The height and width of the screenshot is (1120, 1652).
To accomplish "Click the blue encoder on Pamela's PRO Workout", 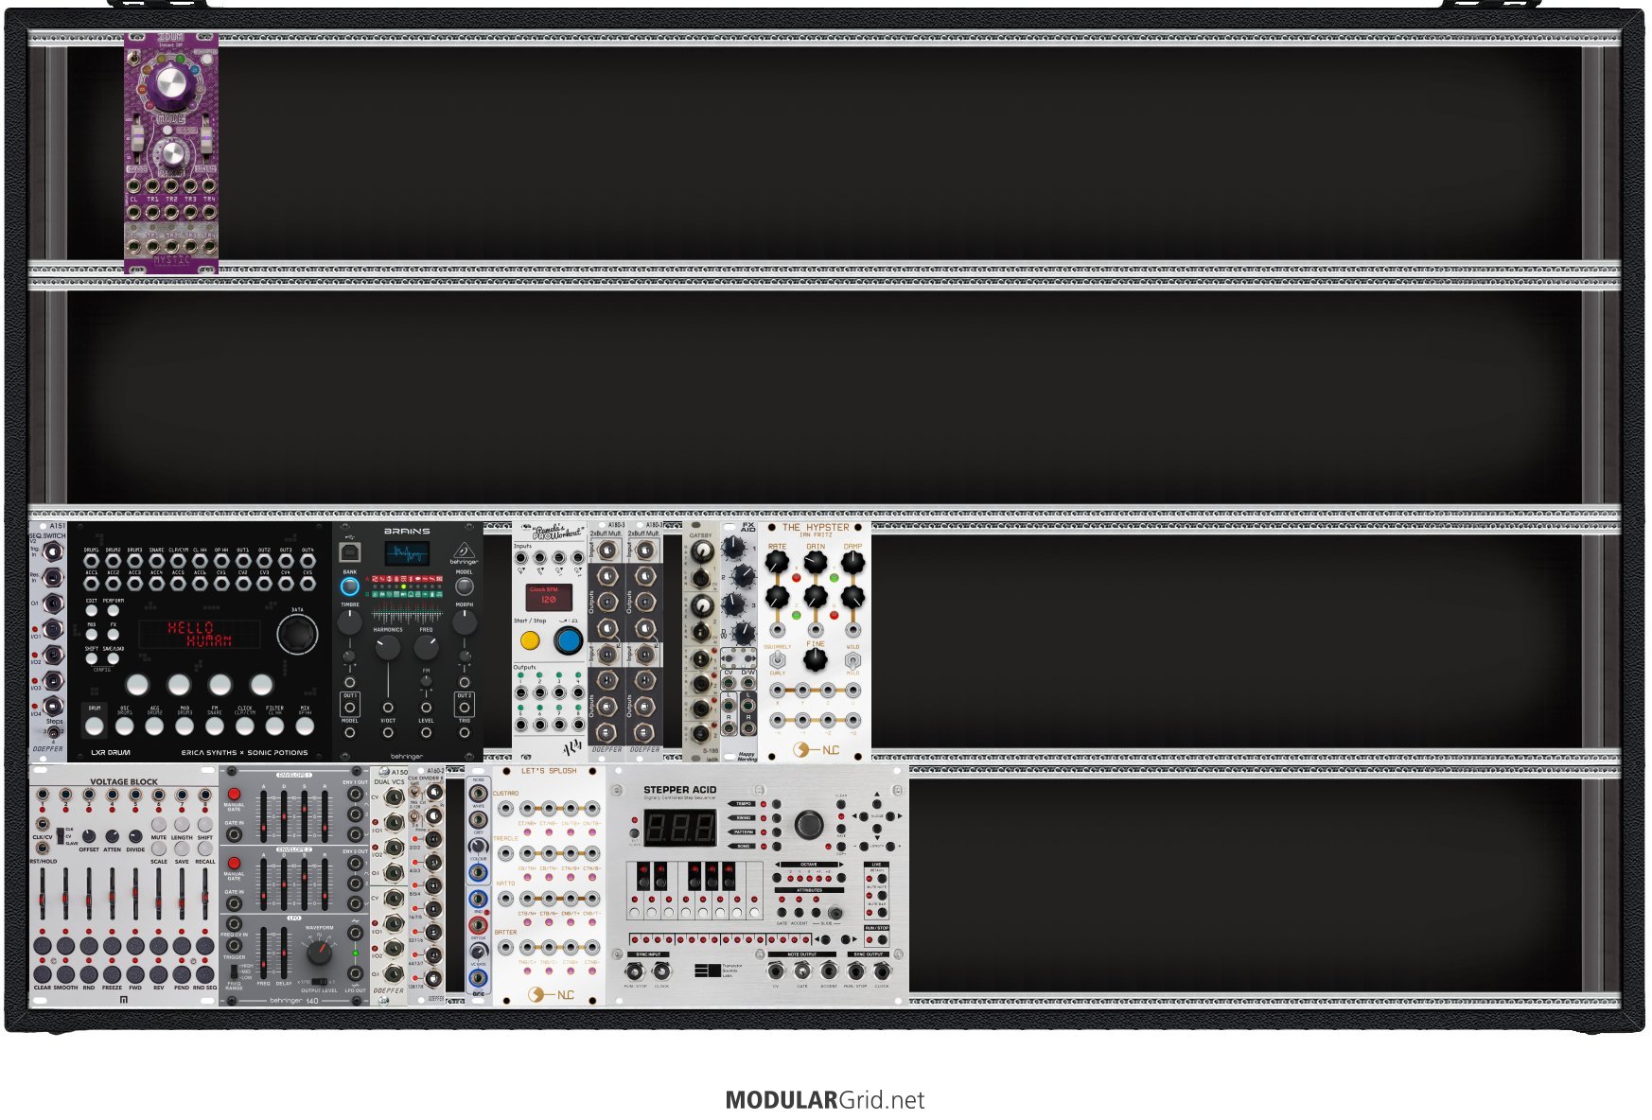I will pos(568,640).
